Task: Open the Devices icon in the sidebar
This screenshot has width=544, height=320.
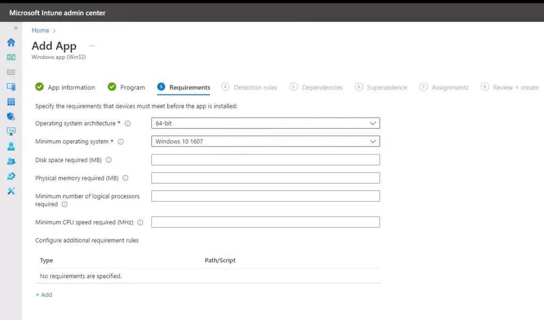Action: pos(11,87)
